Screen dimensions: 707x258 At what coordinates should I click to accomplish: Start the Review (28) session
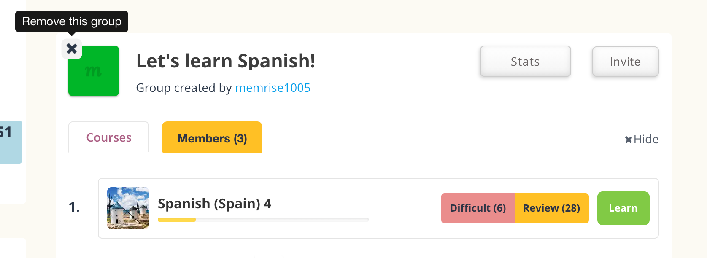(x=551, y=208)
